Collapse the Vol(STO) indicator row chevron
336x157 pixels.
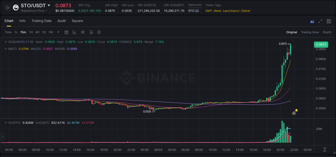click(6, 123)
